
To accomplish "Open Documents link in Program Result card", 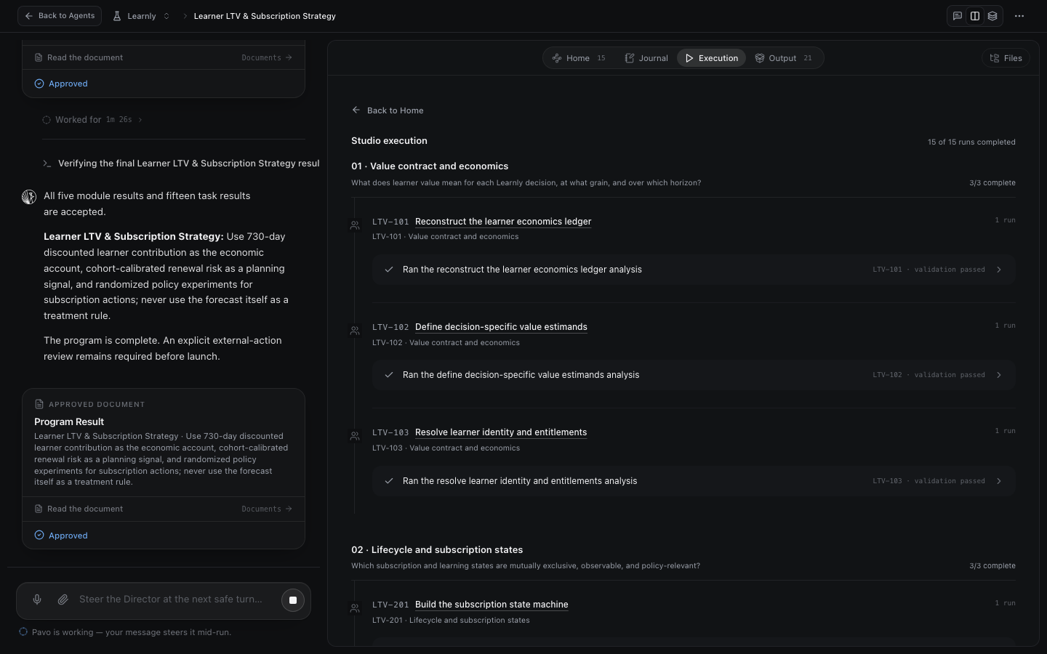I will 267,509.
